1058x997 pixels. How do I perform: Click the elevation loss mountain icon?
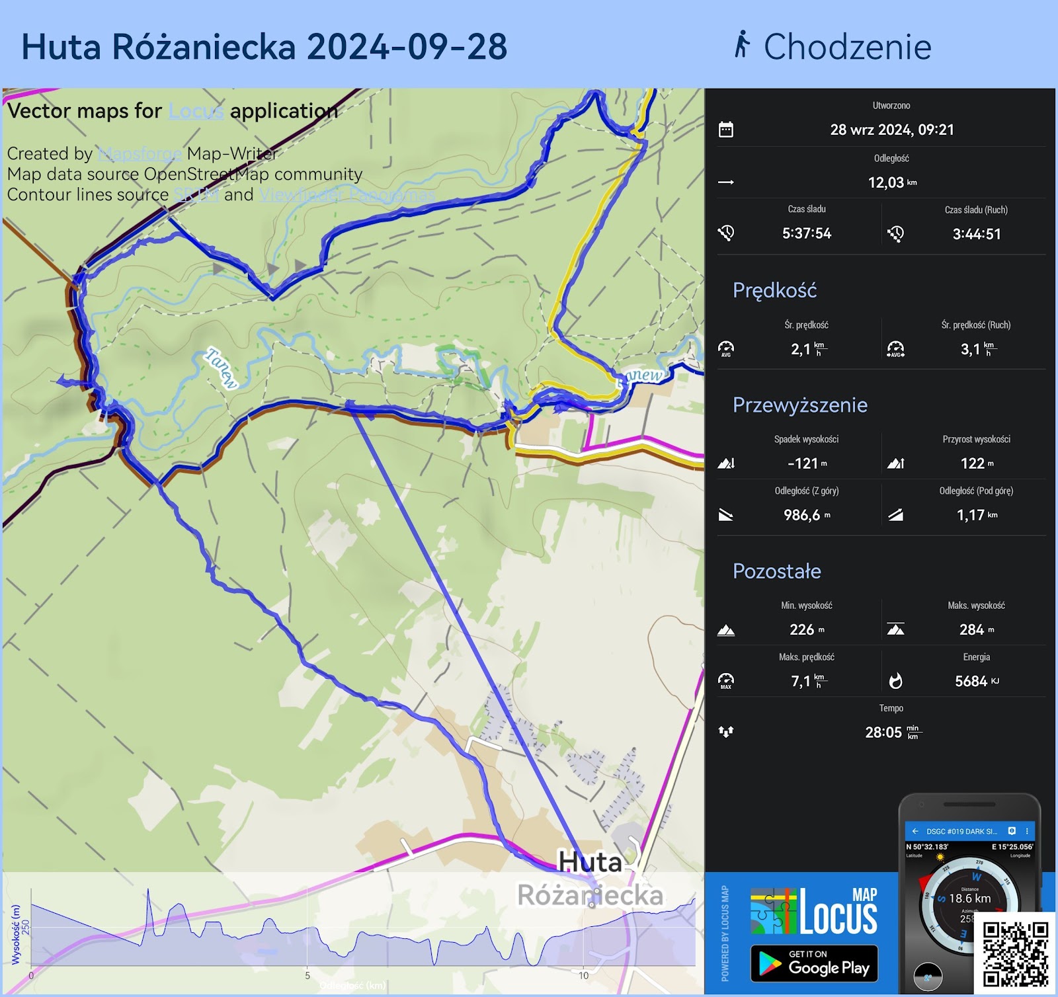pyautogui.click(x=726, y=463)
